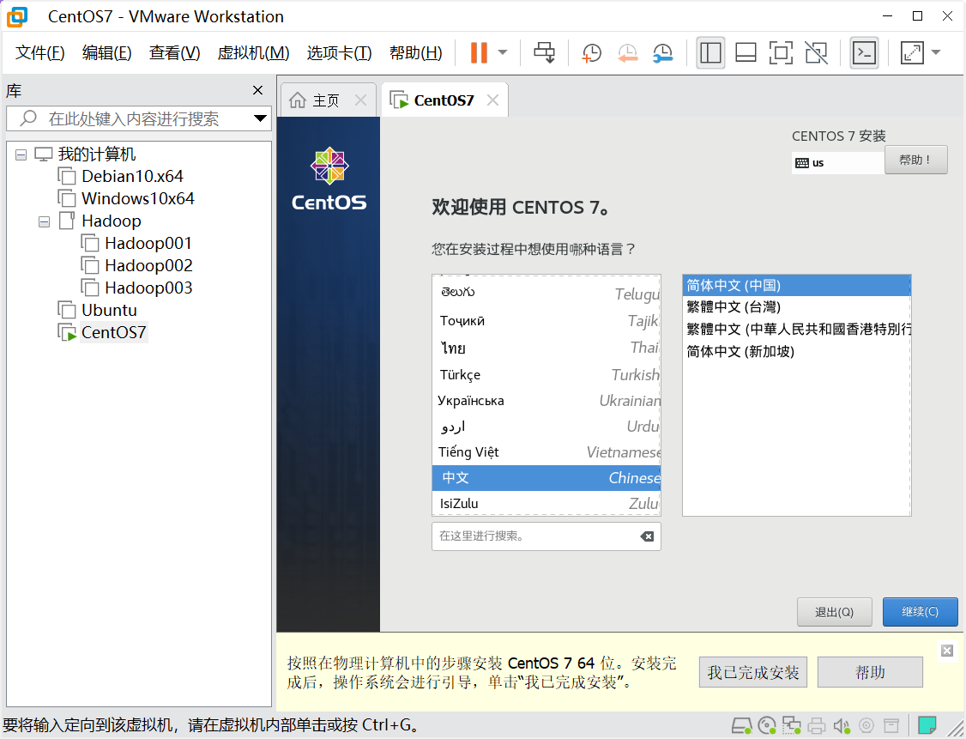
Task: Open the 帮助(H) menu
Action: [415, 53]
